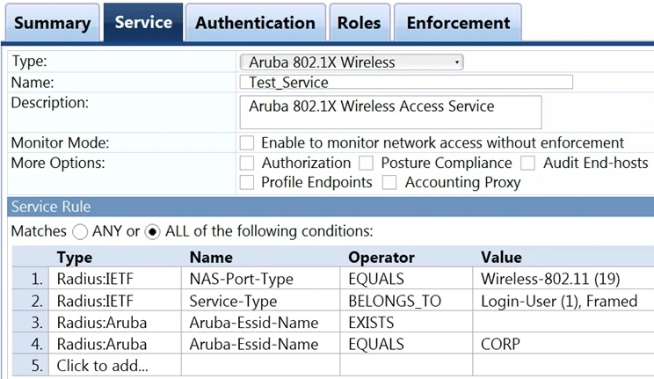654x379 pixels.
Task: Click the BELONGS_TO operator cell
Action: click(x=406, y=301)
